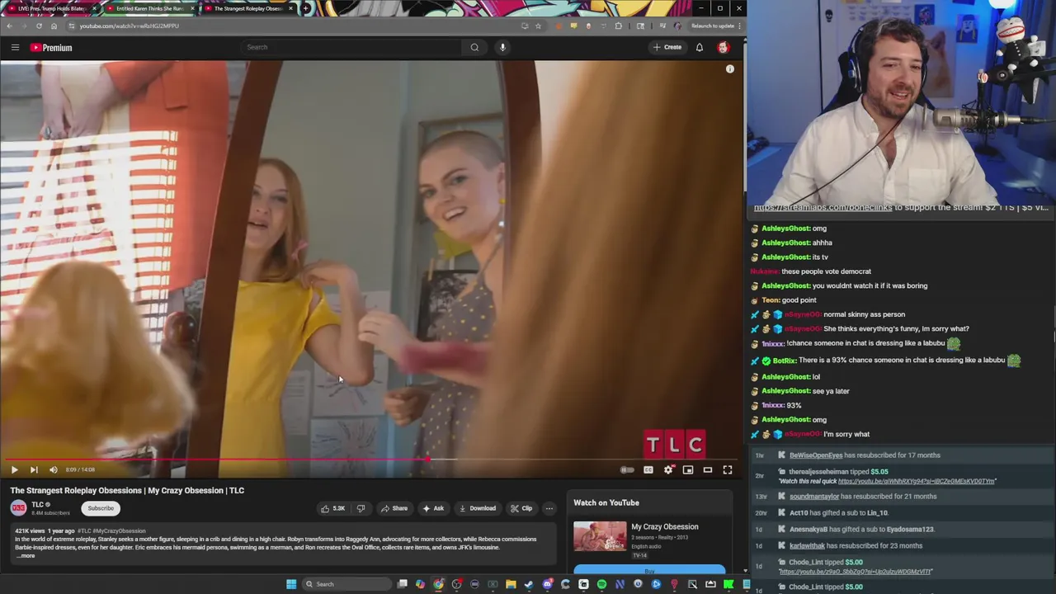Screen dimensions: 1056x594
Task: Toggle theater mode view
Action: click(x=708, y=469)
